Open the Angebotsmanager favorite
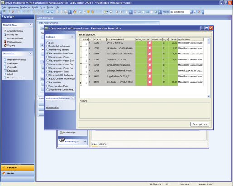 [15, 31]
